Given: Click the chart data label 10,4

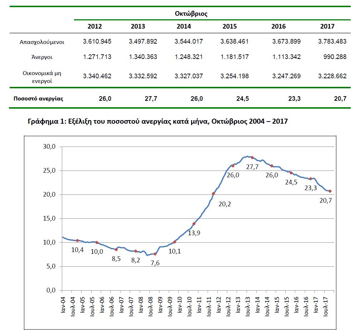Looking at the screenshot, I should 78,250.
